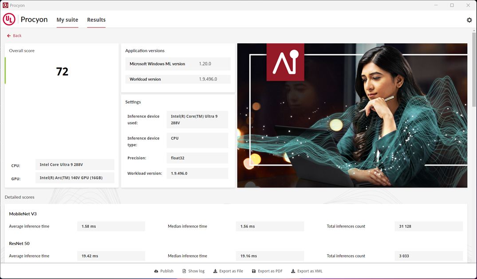The image size is (477, 279).
Task: Click the Procyon title bar app icon
Action: point(5,5)
